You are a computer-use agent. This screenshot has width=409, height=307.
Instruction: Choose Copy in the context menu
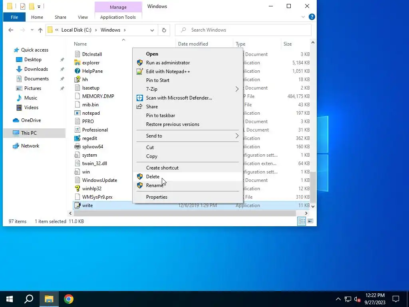pyautogui.click(x=188, y=156)
